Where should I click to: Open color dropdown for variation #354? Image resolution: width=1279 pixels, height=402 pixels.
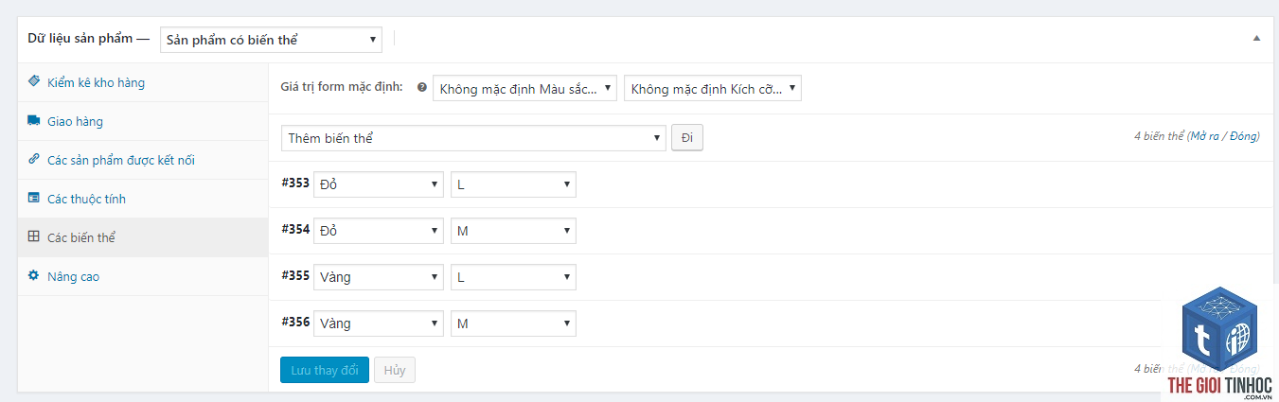(379, 231)
